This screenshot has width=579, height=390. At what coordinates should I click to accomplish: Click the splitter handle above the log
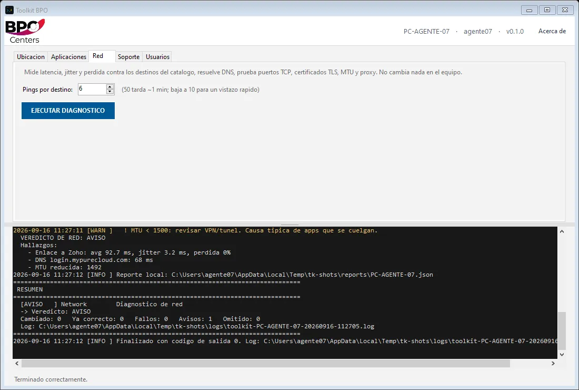(289, 225)
